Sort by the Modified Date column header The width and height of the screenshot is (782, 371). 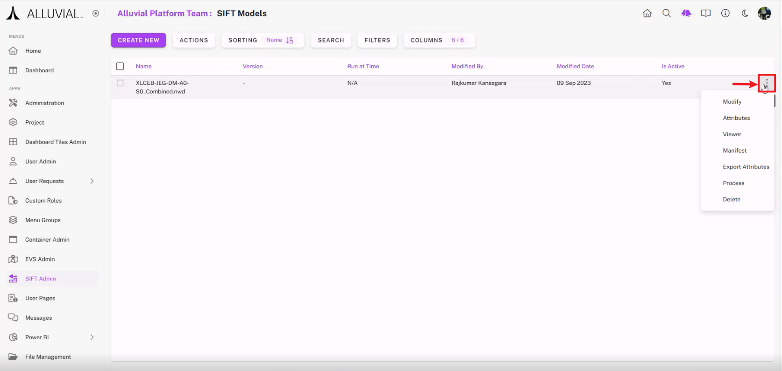[575, 66]
